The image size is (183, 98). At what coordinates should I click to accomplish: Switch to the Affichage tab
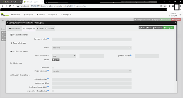click(x=50, y=29)
